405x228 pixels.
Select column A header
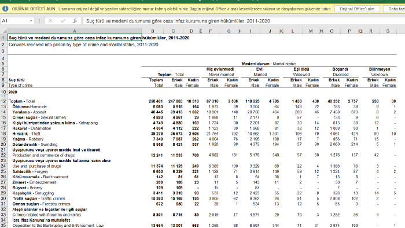[75, 31]
